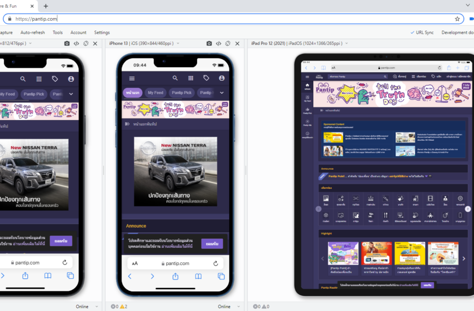Open the Tools menu
Screen dimensions: 474x311
(x=58, y=32)
